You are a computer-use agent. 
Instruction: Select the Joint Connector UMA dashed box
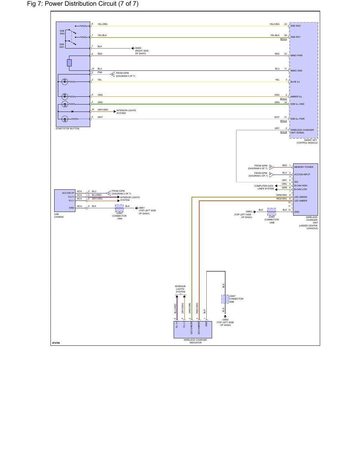[120, 208]
